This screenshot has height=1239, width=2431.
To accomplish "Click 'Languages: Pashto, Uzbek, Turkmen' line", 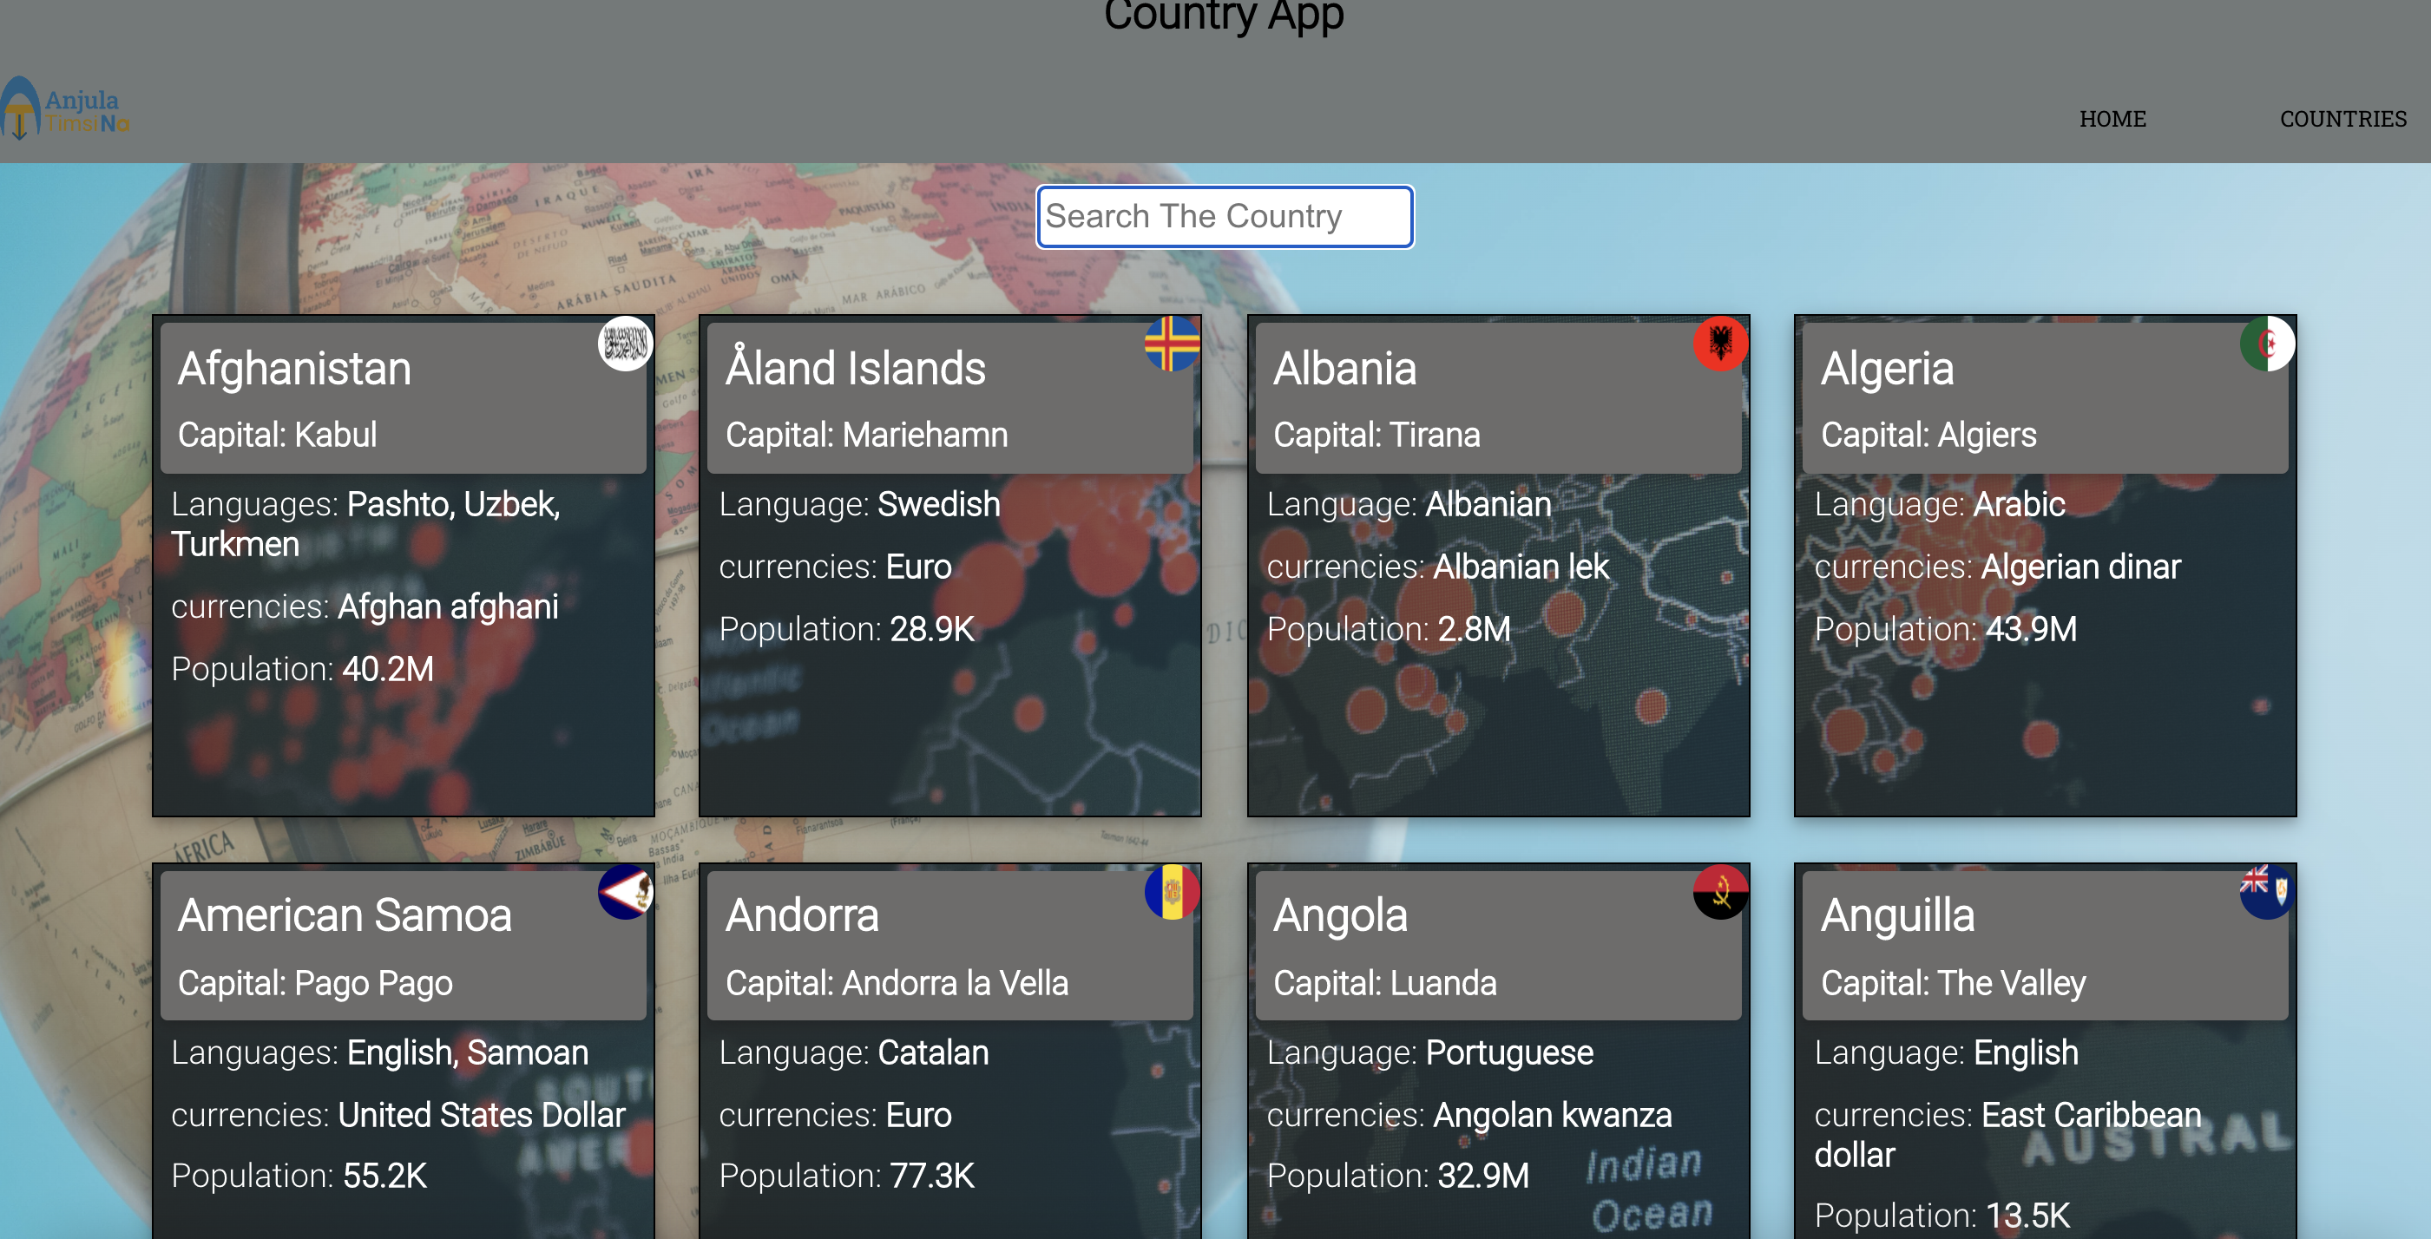I will 366,525.
